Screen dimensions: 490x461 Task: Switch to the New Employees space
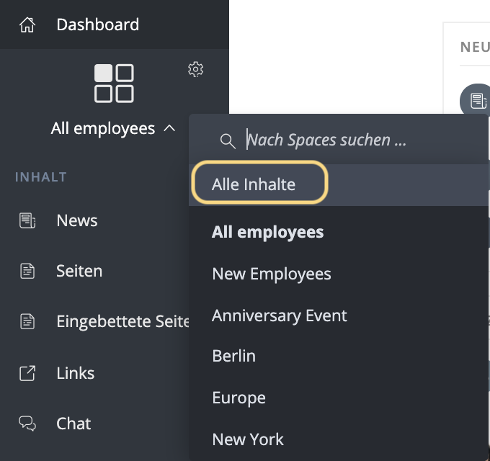tap(272, 274)
